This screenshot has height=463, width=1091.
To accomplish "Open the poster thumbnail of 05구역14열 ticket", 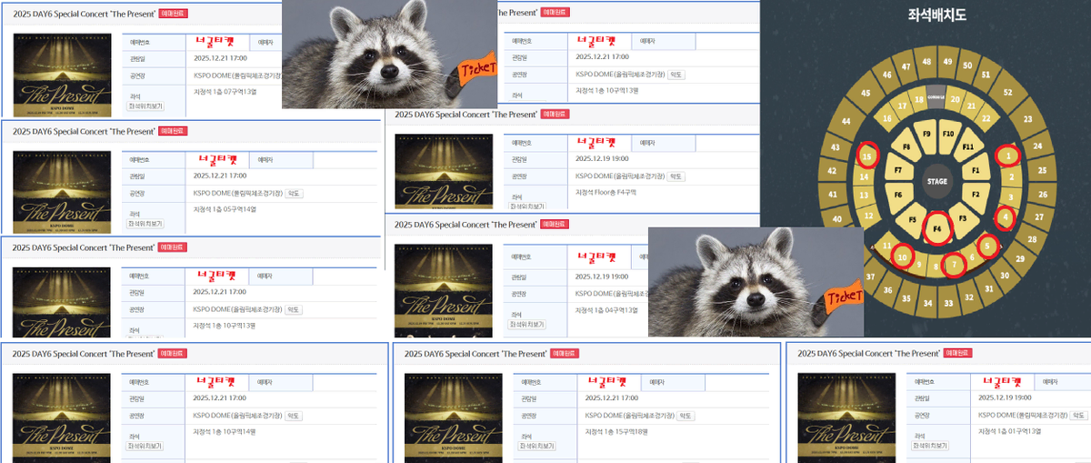I will point(63,192).
